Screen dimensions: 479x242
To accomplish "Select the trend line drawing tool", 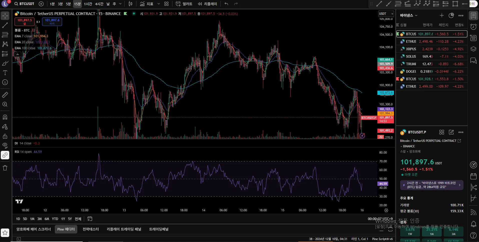I will pyautogui.click(x=5, y=25).
